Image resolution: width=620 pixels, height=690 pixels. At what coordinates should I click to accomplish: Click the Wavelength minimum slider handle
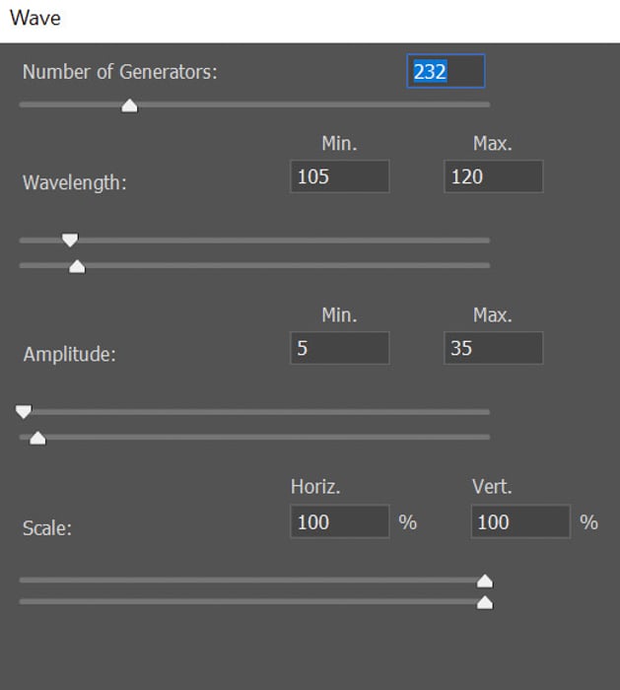coord(70,240)
